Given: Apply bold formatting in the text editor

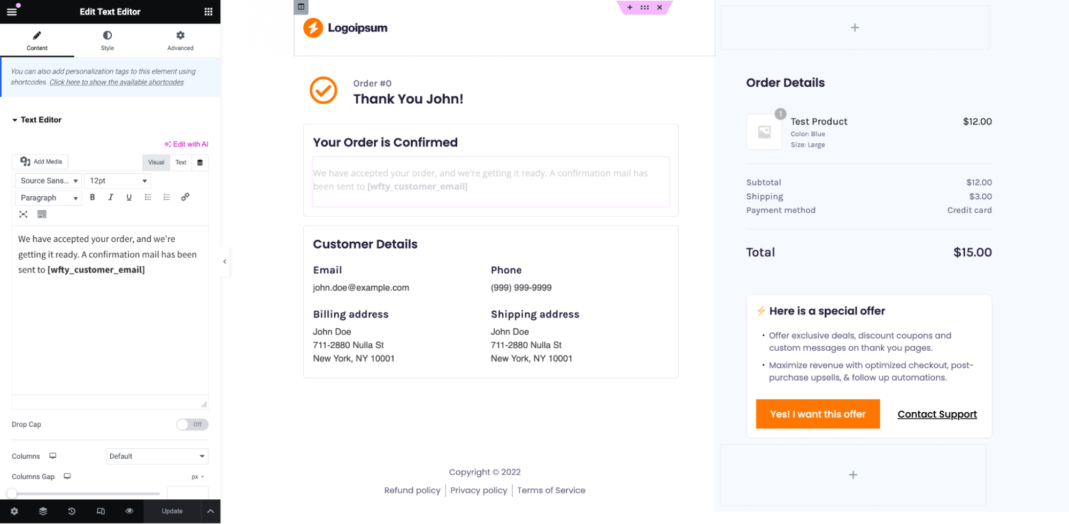Looking at the screenshot, I should [x=93, y=197].
